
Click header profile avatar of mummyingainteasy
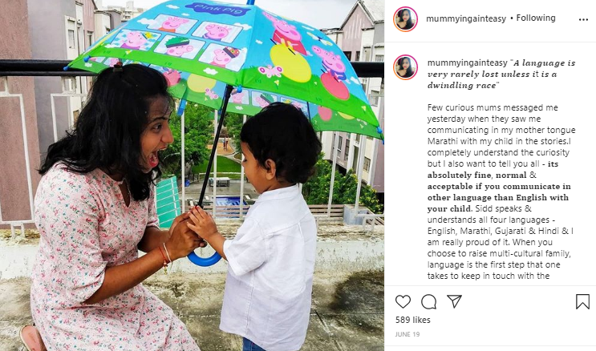(406, 19)
